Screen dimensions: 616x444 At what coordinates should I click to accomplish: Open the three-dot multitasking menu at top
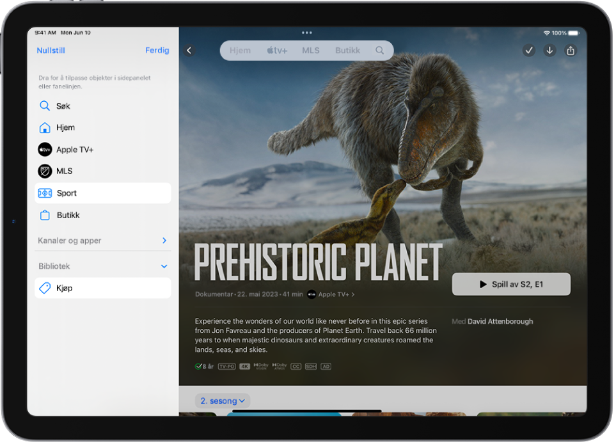[x=307, y=33]
